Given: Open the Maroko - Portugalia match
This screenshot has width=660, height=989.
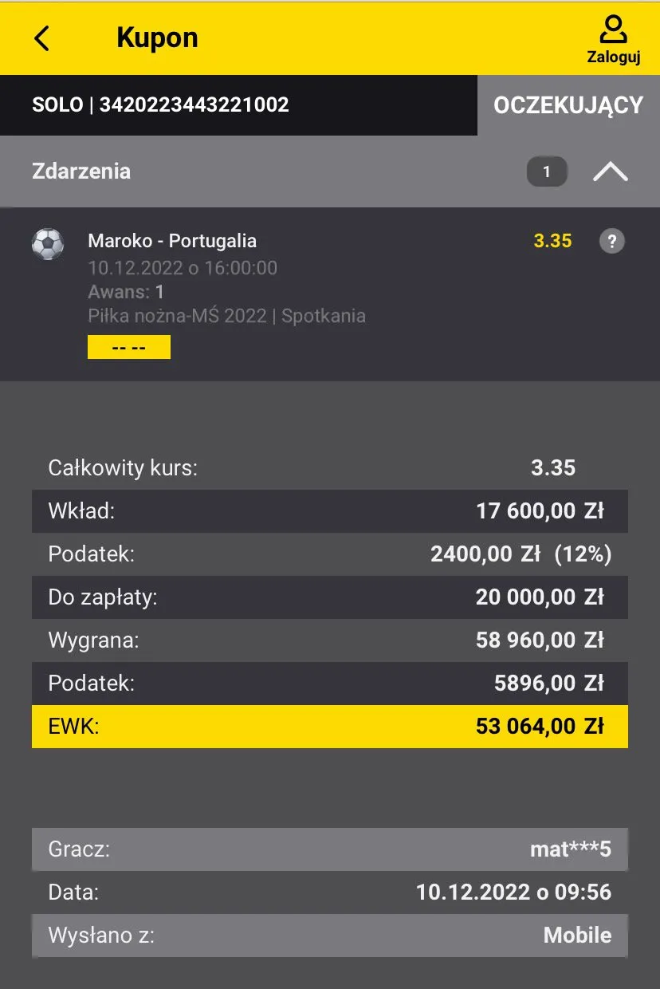Looking at the screenshot, I should 172,241.
